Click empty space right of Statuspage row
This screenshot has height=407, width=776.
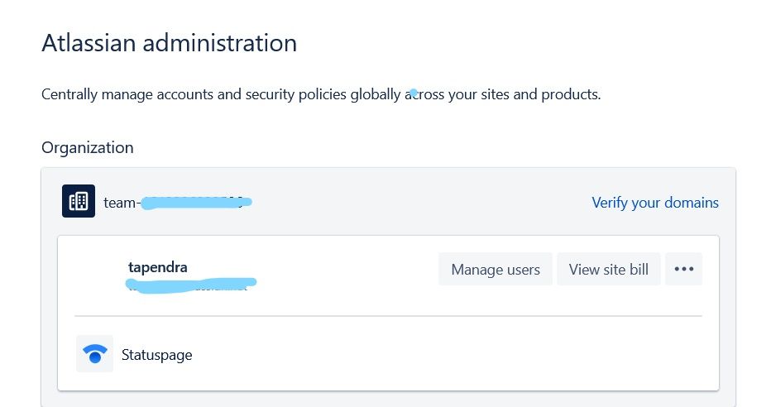(x=455, y=355)
